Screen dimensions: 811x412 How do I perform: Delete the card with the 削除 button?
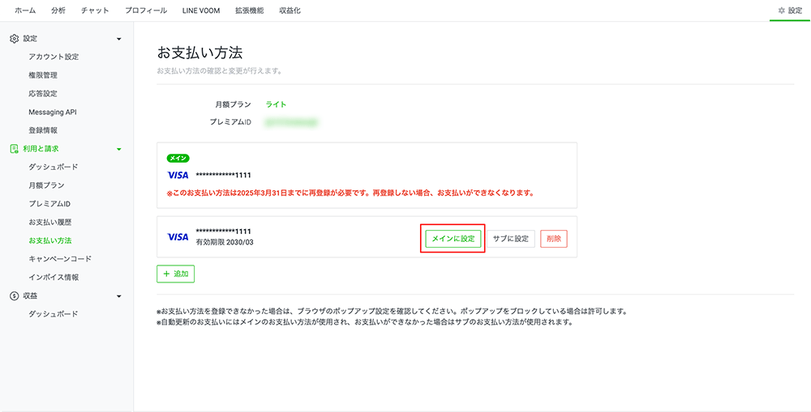pos(554,239)
